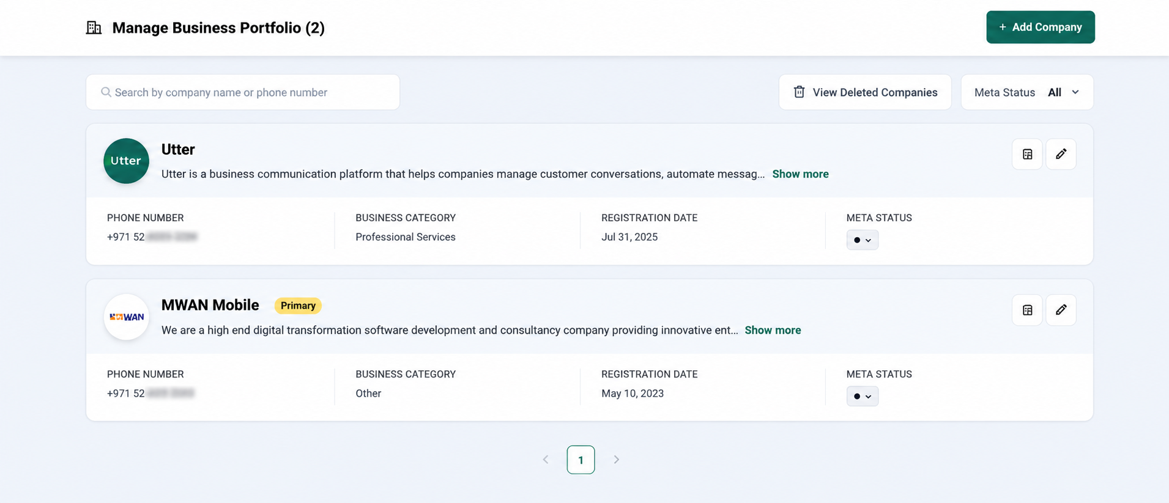Show more of Utter's description
Screen dimensions: 1169x503
800,174
